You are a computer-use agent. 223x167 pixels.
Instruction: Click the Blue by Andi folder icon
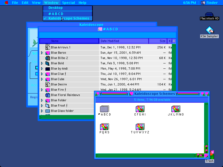[48, 69]
